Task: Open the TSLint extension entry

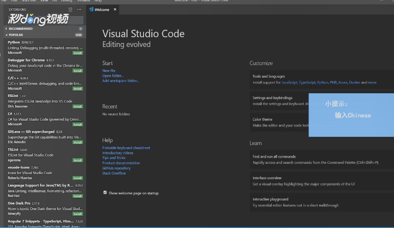Action: click(45, 155)
